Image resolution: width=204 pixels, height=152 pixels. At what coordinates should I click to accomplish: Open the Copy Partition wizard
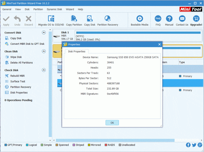[74, 21]
